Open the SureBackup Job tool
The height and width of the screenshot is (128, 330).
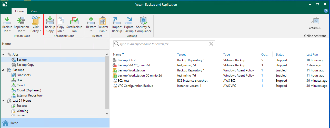(x=74, y=25)
